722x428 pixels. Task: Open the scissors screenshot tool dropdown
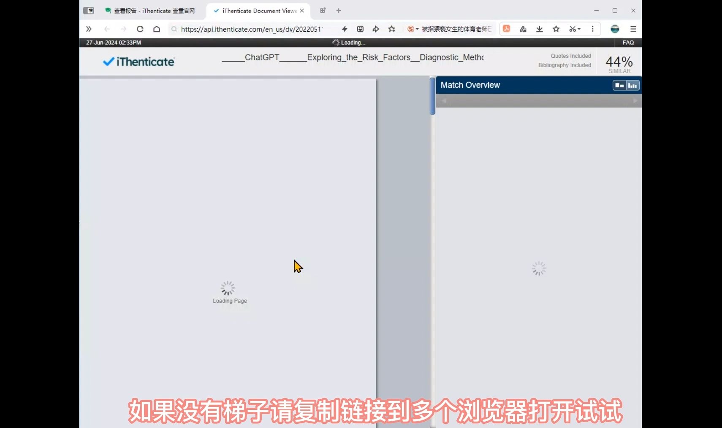click(x=575, y=29)
